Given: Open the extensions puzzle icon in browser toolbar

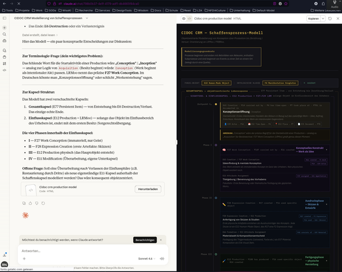Looking at the screenshot, I should [324, 4].
